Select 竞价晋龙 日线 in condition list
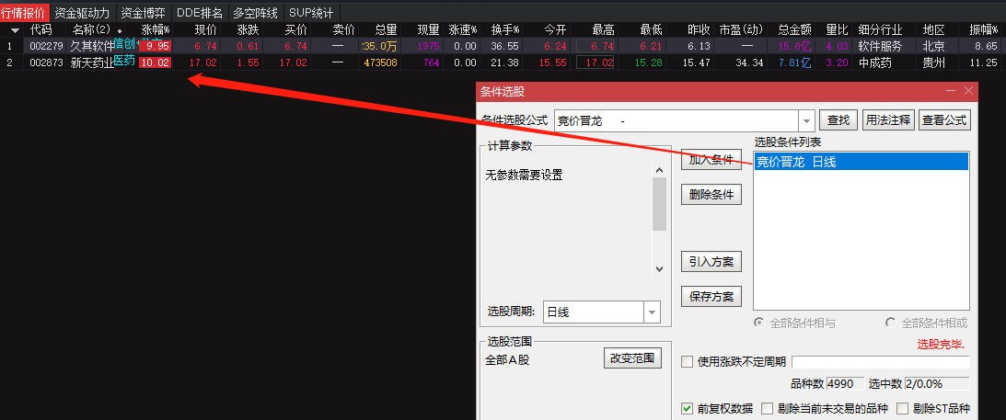This screenshot has height=420, width=1006. [x=861, y=162]
